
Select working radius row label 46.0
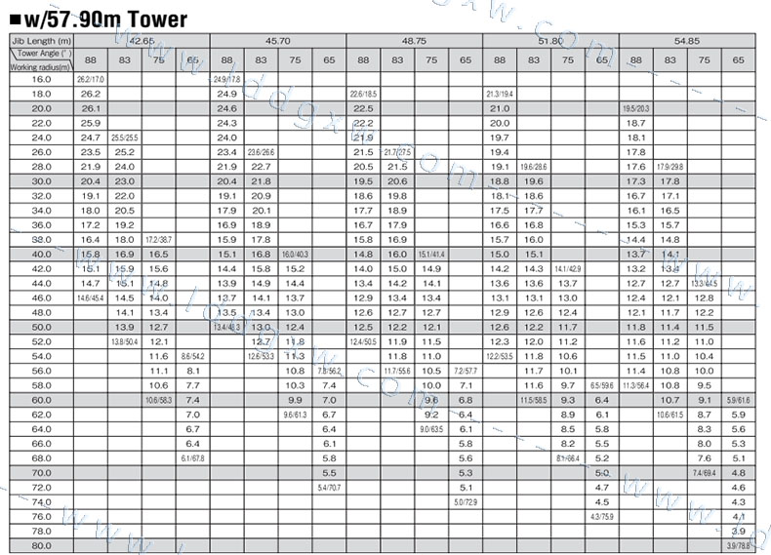[x=41, y=298]
